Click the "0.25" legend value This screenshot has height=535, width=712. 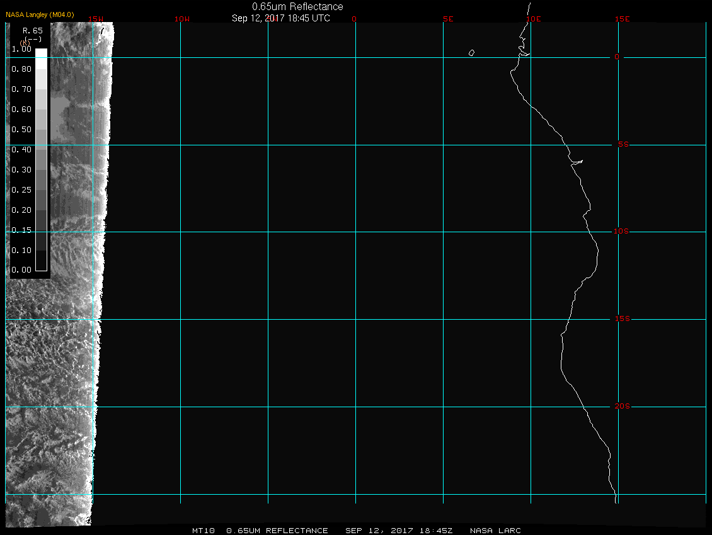(x=21, y=189)
